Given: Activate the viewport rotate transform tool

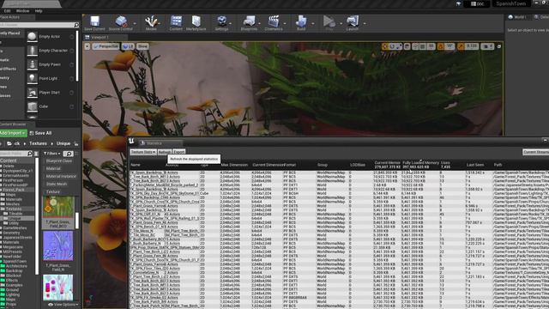Looking at the screenshot, I should [392, 46].
